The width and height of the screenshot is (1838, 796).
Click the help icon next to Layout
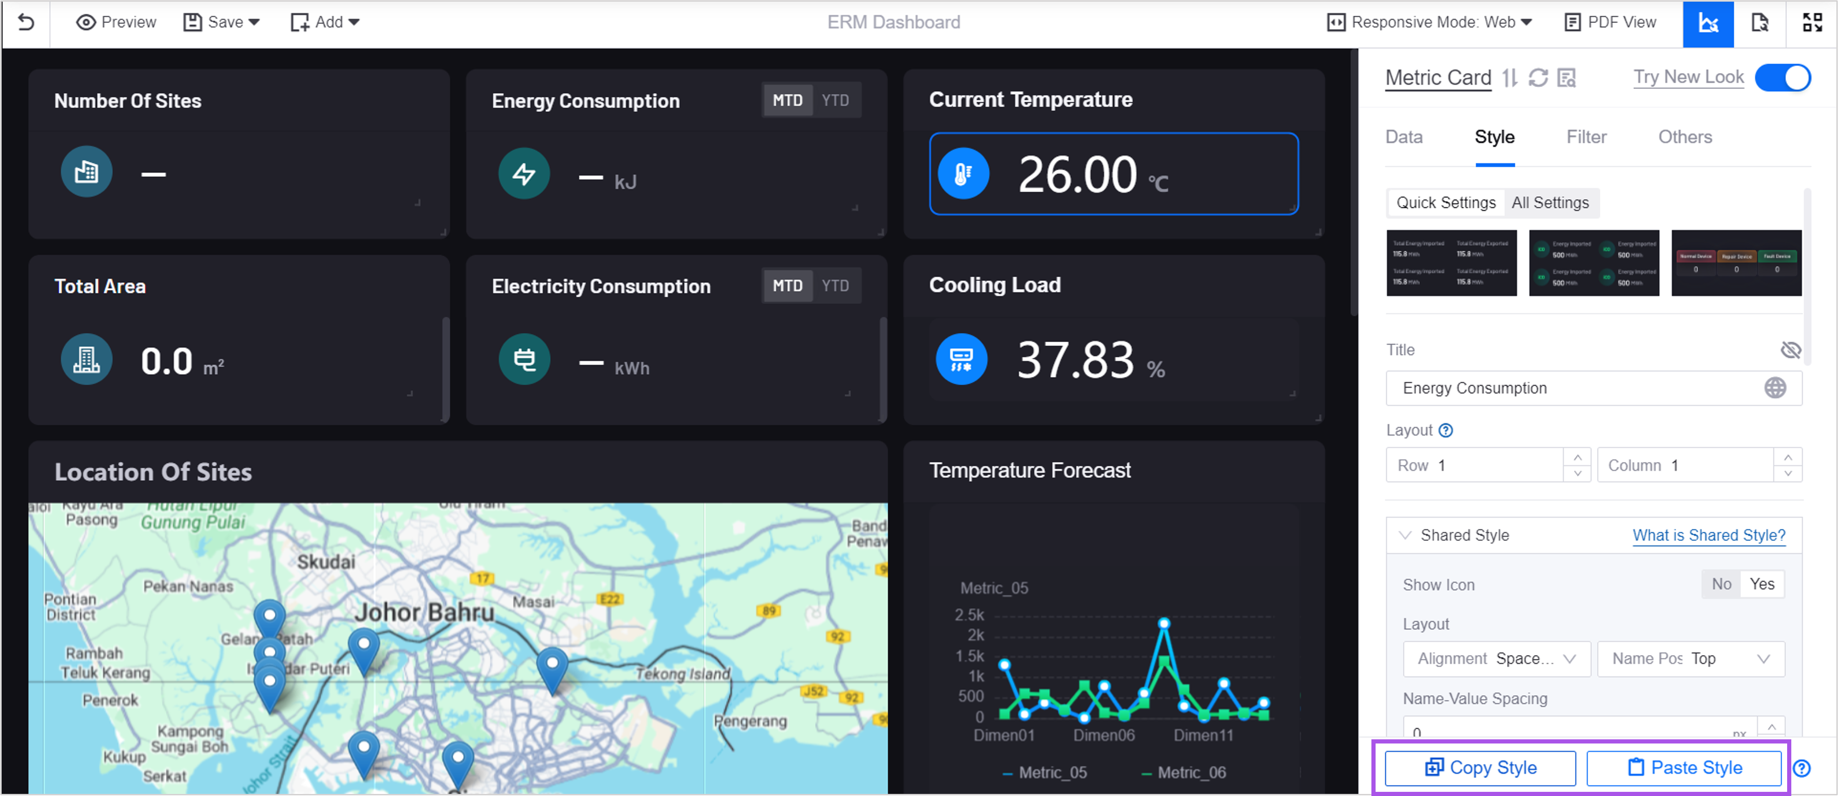coord(1446,430)
